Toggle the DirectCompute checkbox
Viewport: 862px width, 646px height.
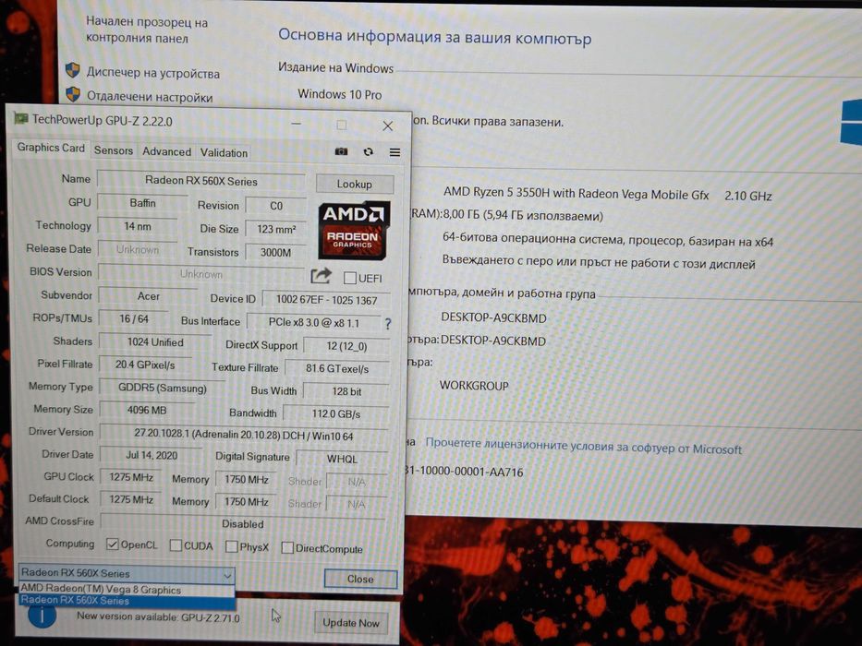pos(287,547)
